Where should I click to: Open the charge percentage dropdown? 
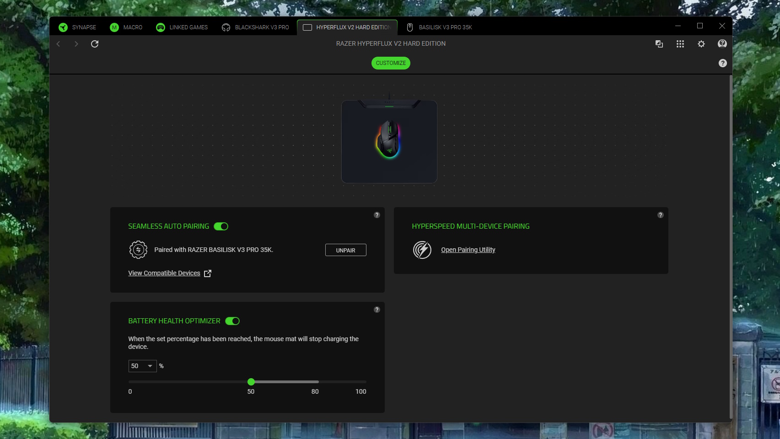click(142, 366)
